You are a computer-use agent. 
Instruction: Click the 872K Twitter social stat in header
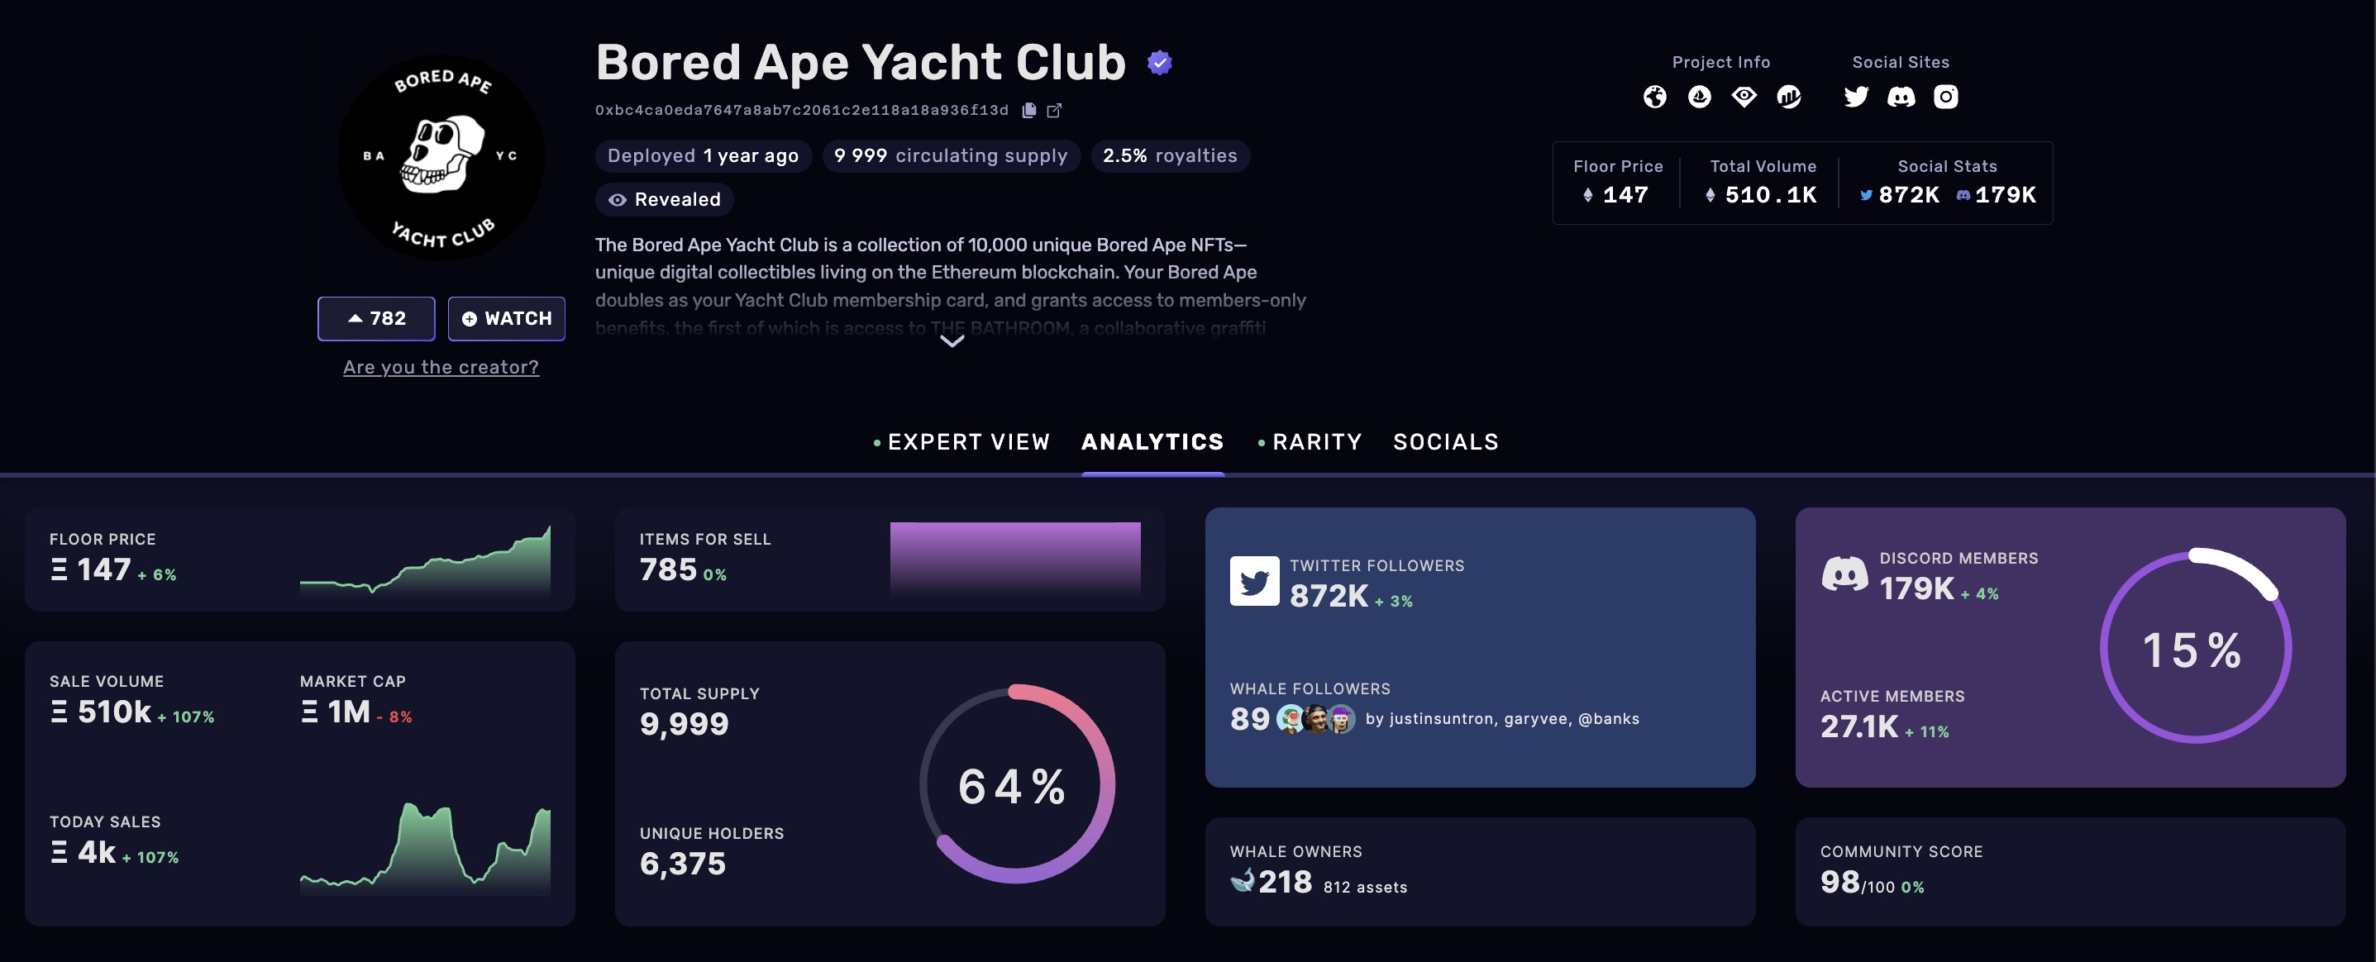coord(1900,194)
